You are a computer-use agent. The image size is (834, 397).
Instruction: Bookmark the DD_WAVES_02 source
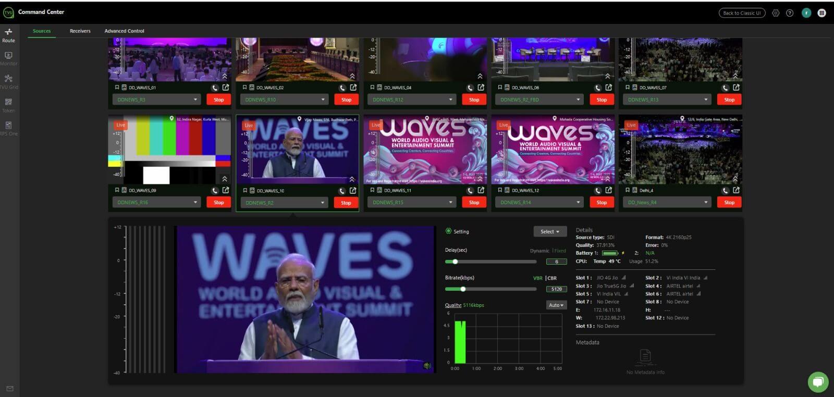click(244, 88)
